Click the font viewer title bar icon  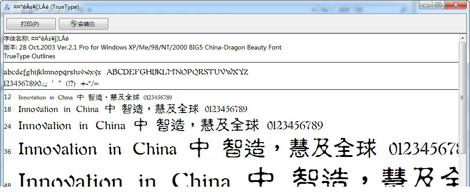pyautogui.click(x=7, y=7)
